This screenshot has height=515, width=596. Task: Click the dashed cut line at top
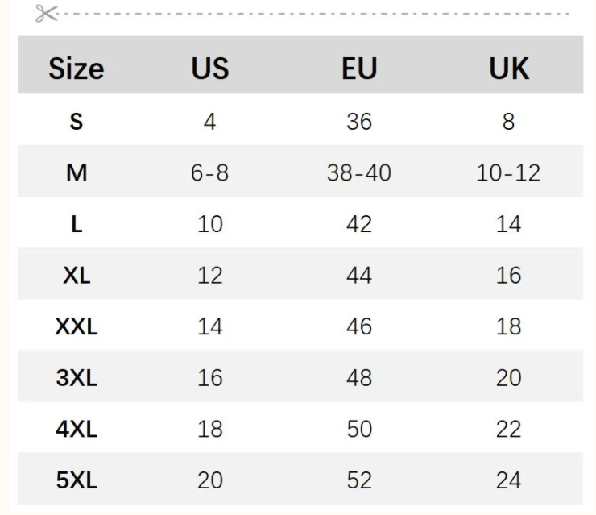314,14
